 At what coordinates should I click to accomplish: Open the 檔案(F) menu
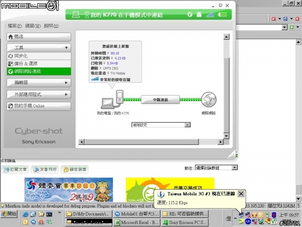click(x=15, y=26)
